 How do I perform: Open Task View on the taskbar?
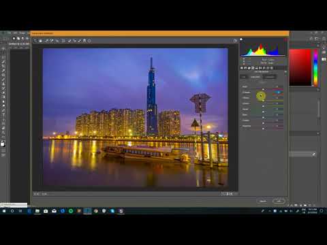pyautogui.click(x=20, y=211)
